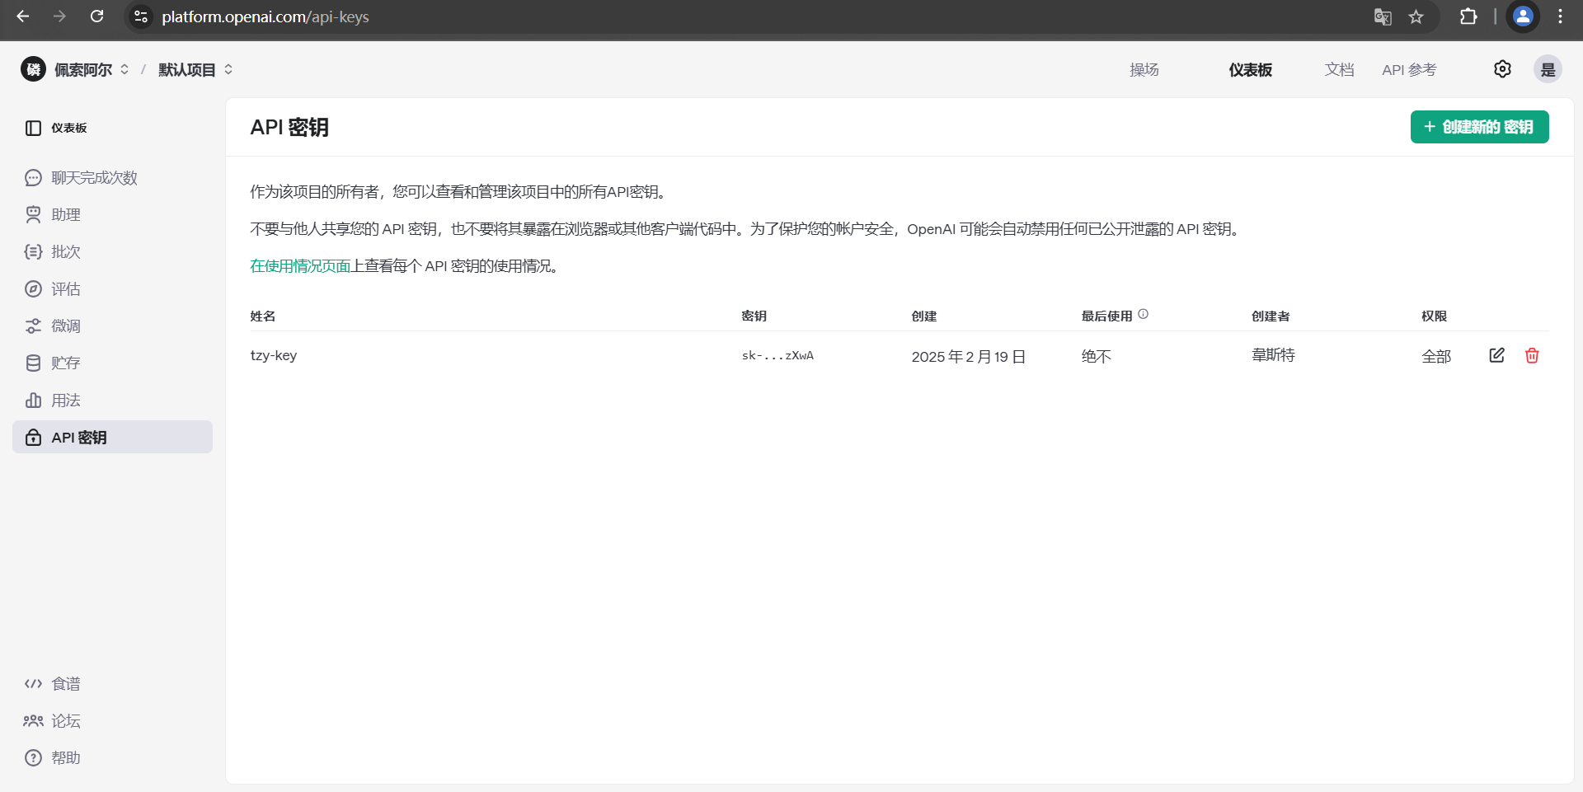Open settings with the gear icon

(1502, 69)
